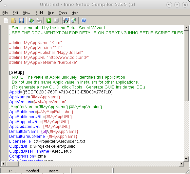Click the vertical scrollbar down arrow
This screenshot has width=190, height=174.
point(186,159)
